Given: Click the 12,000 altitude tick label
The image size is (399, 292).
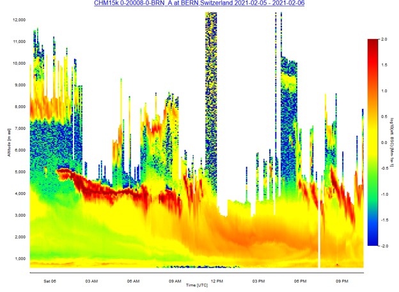Looking at the screenshot, I should click(19, 20).
